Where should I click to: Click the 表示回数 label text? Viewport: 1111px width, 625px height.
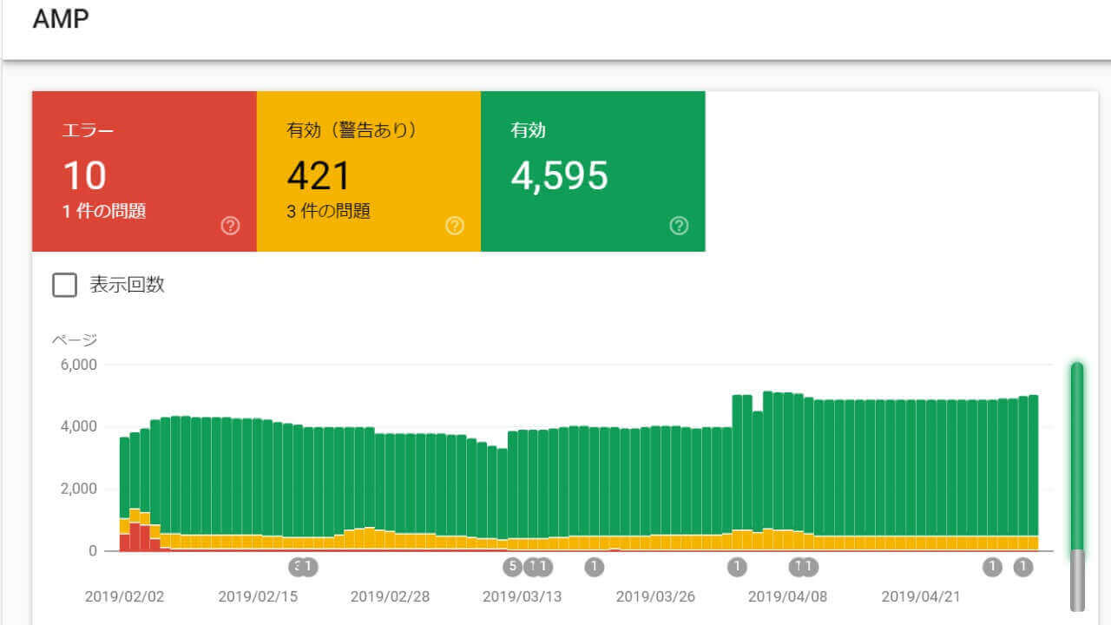coord(127,285)
